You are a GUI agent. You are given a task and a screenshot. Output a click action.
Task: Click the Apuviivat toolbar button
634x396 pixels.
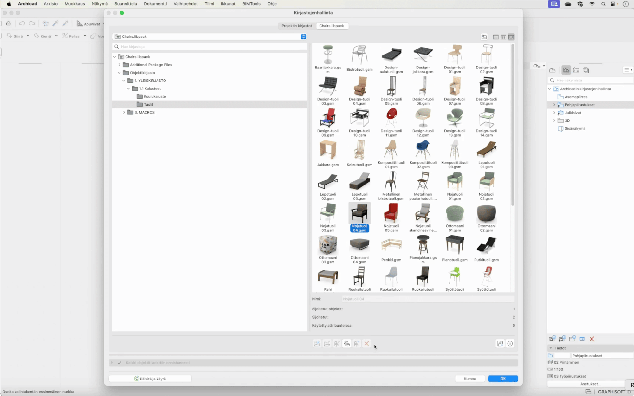tap(89, 24)
